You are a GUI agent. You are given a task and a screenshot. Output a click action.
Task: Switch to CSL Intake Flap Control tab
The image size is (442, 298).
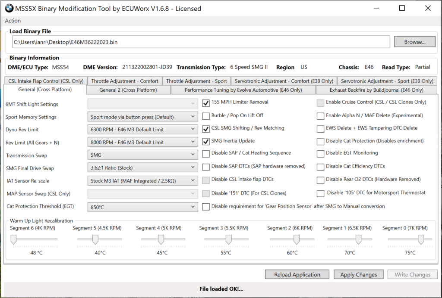(46, 81)
